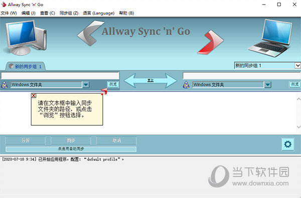Open the 帮助 (B) menu
Screen dimensions: 301x198
[126, 13]
